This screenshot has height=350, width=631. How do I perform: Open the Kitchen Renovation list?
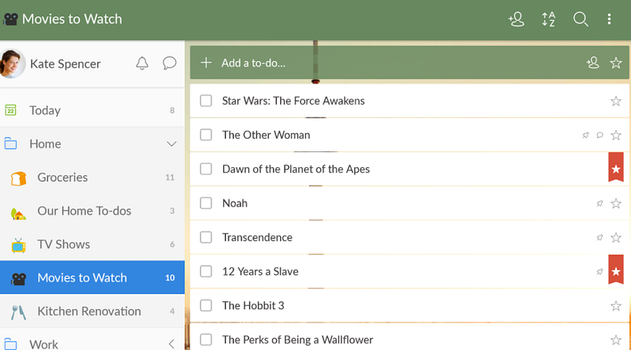92,311
